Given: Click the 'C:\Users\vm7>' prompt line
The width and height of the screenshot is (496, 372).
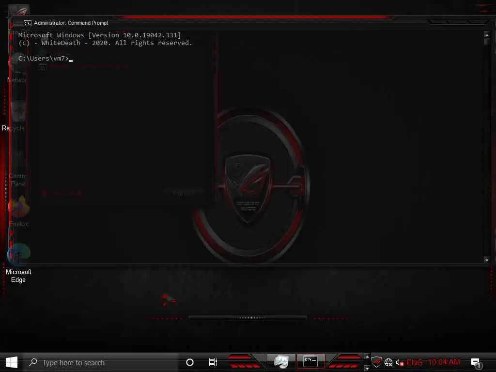Looking at the screenshot, I should coord(44,59).
